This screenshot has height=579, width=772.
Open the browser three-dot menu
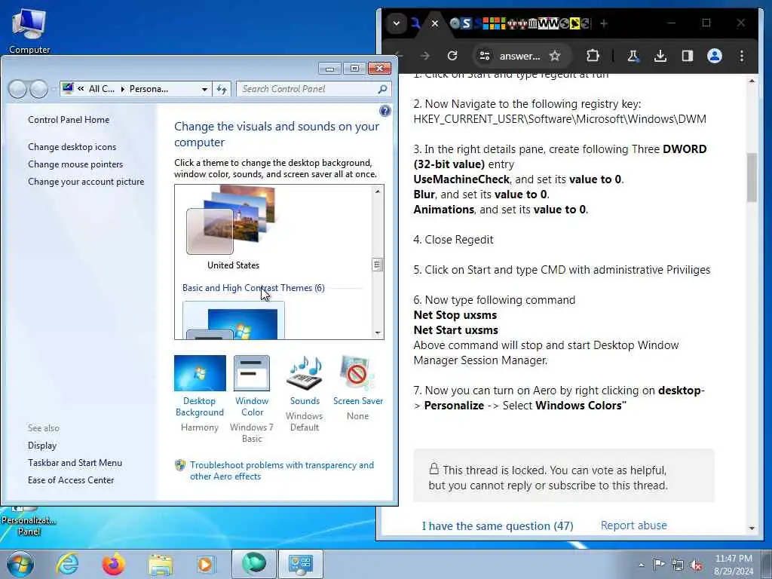pyautogui.click(x=742, y=56)
